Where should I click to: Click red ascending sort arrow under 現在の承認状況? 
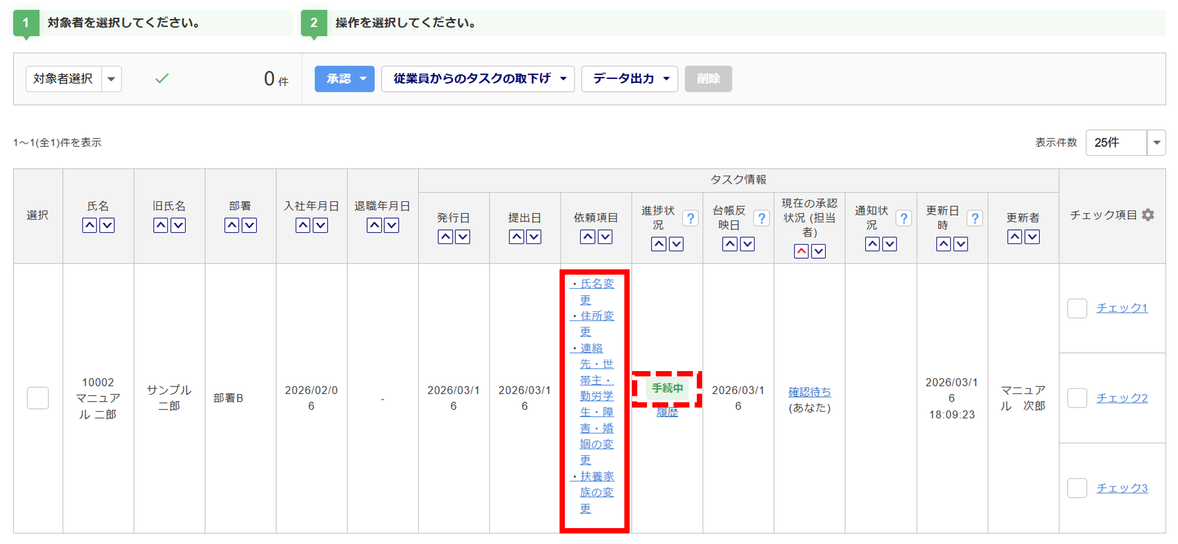[x=801, y=252]
